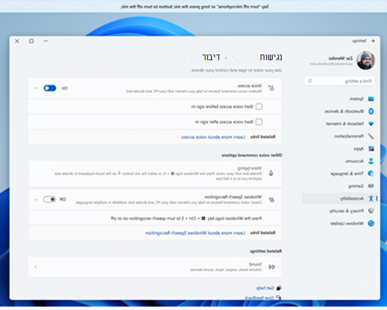Check Start voice access before sign-in
The height and width of the screenshot is (310, 387).
pos(259,106)
